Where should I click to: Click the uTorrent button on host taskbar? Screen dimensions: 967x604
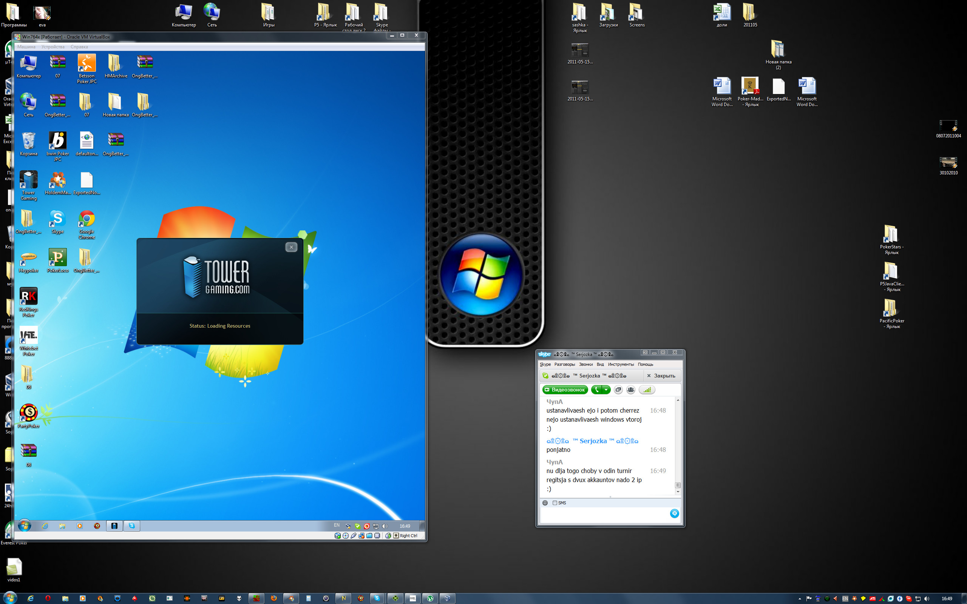tap(430, 598)
